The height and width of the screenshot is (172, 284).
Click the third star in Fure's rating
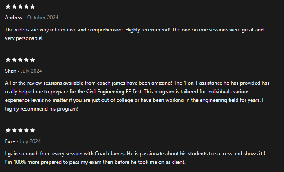pyautogui.click(x=20, y=130)
